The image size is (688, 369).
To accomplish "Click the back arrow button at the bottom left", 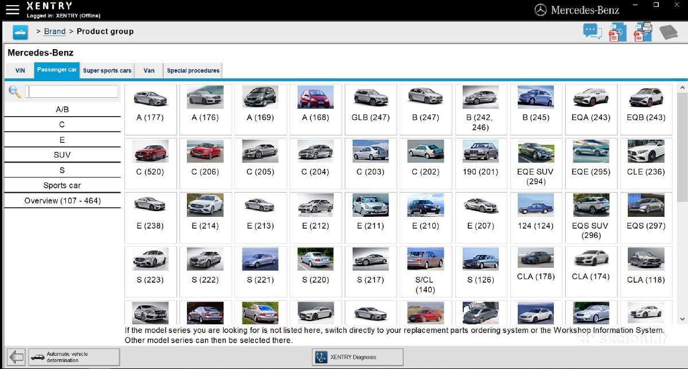I will pyautogui.click(x=17, y=357).
